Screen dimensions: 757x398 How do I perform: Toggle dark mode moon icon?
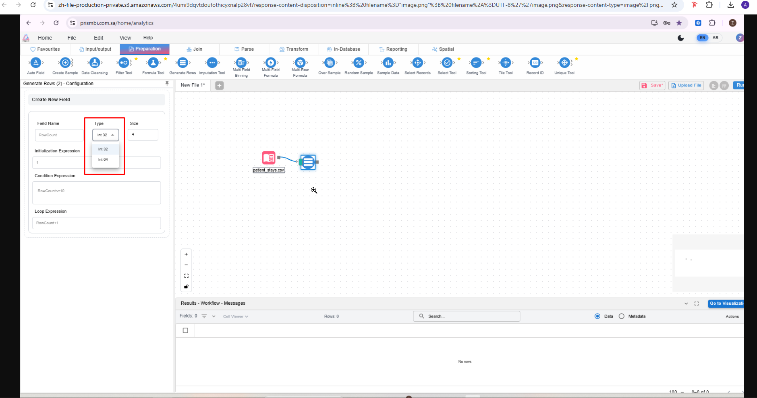click(681, 38)
